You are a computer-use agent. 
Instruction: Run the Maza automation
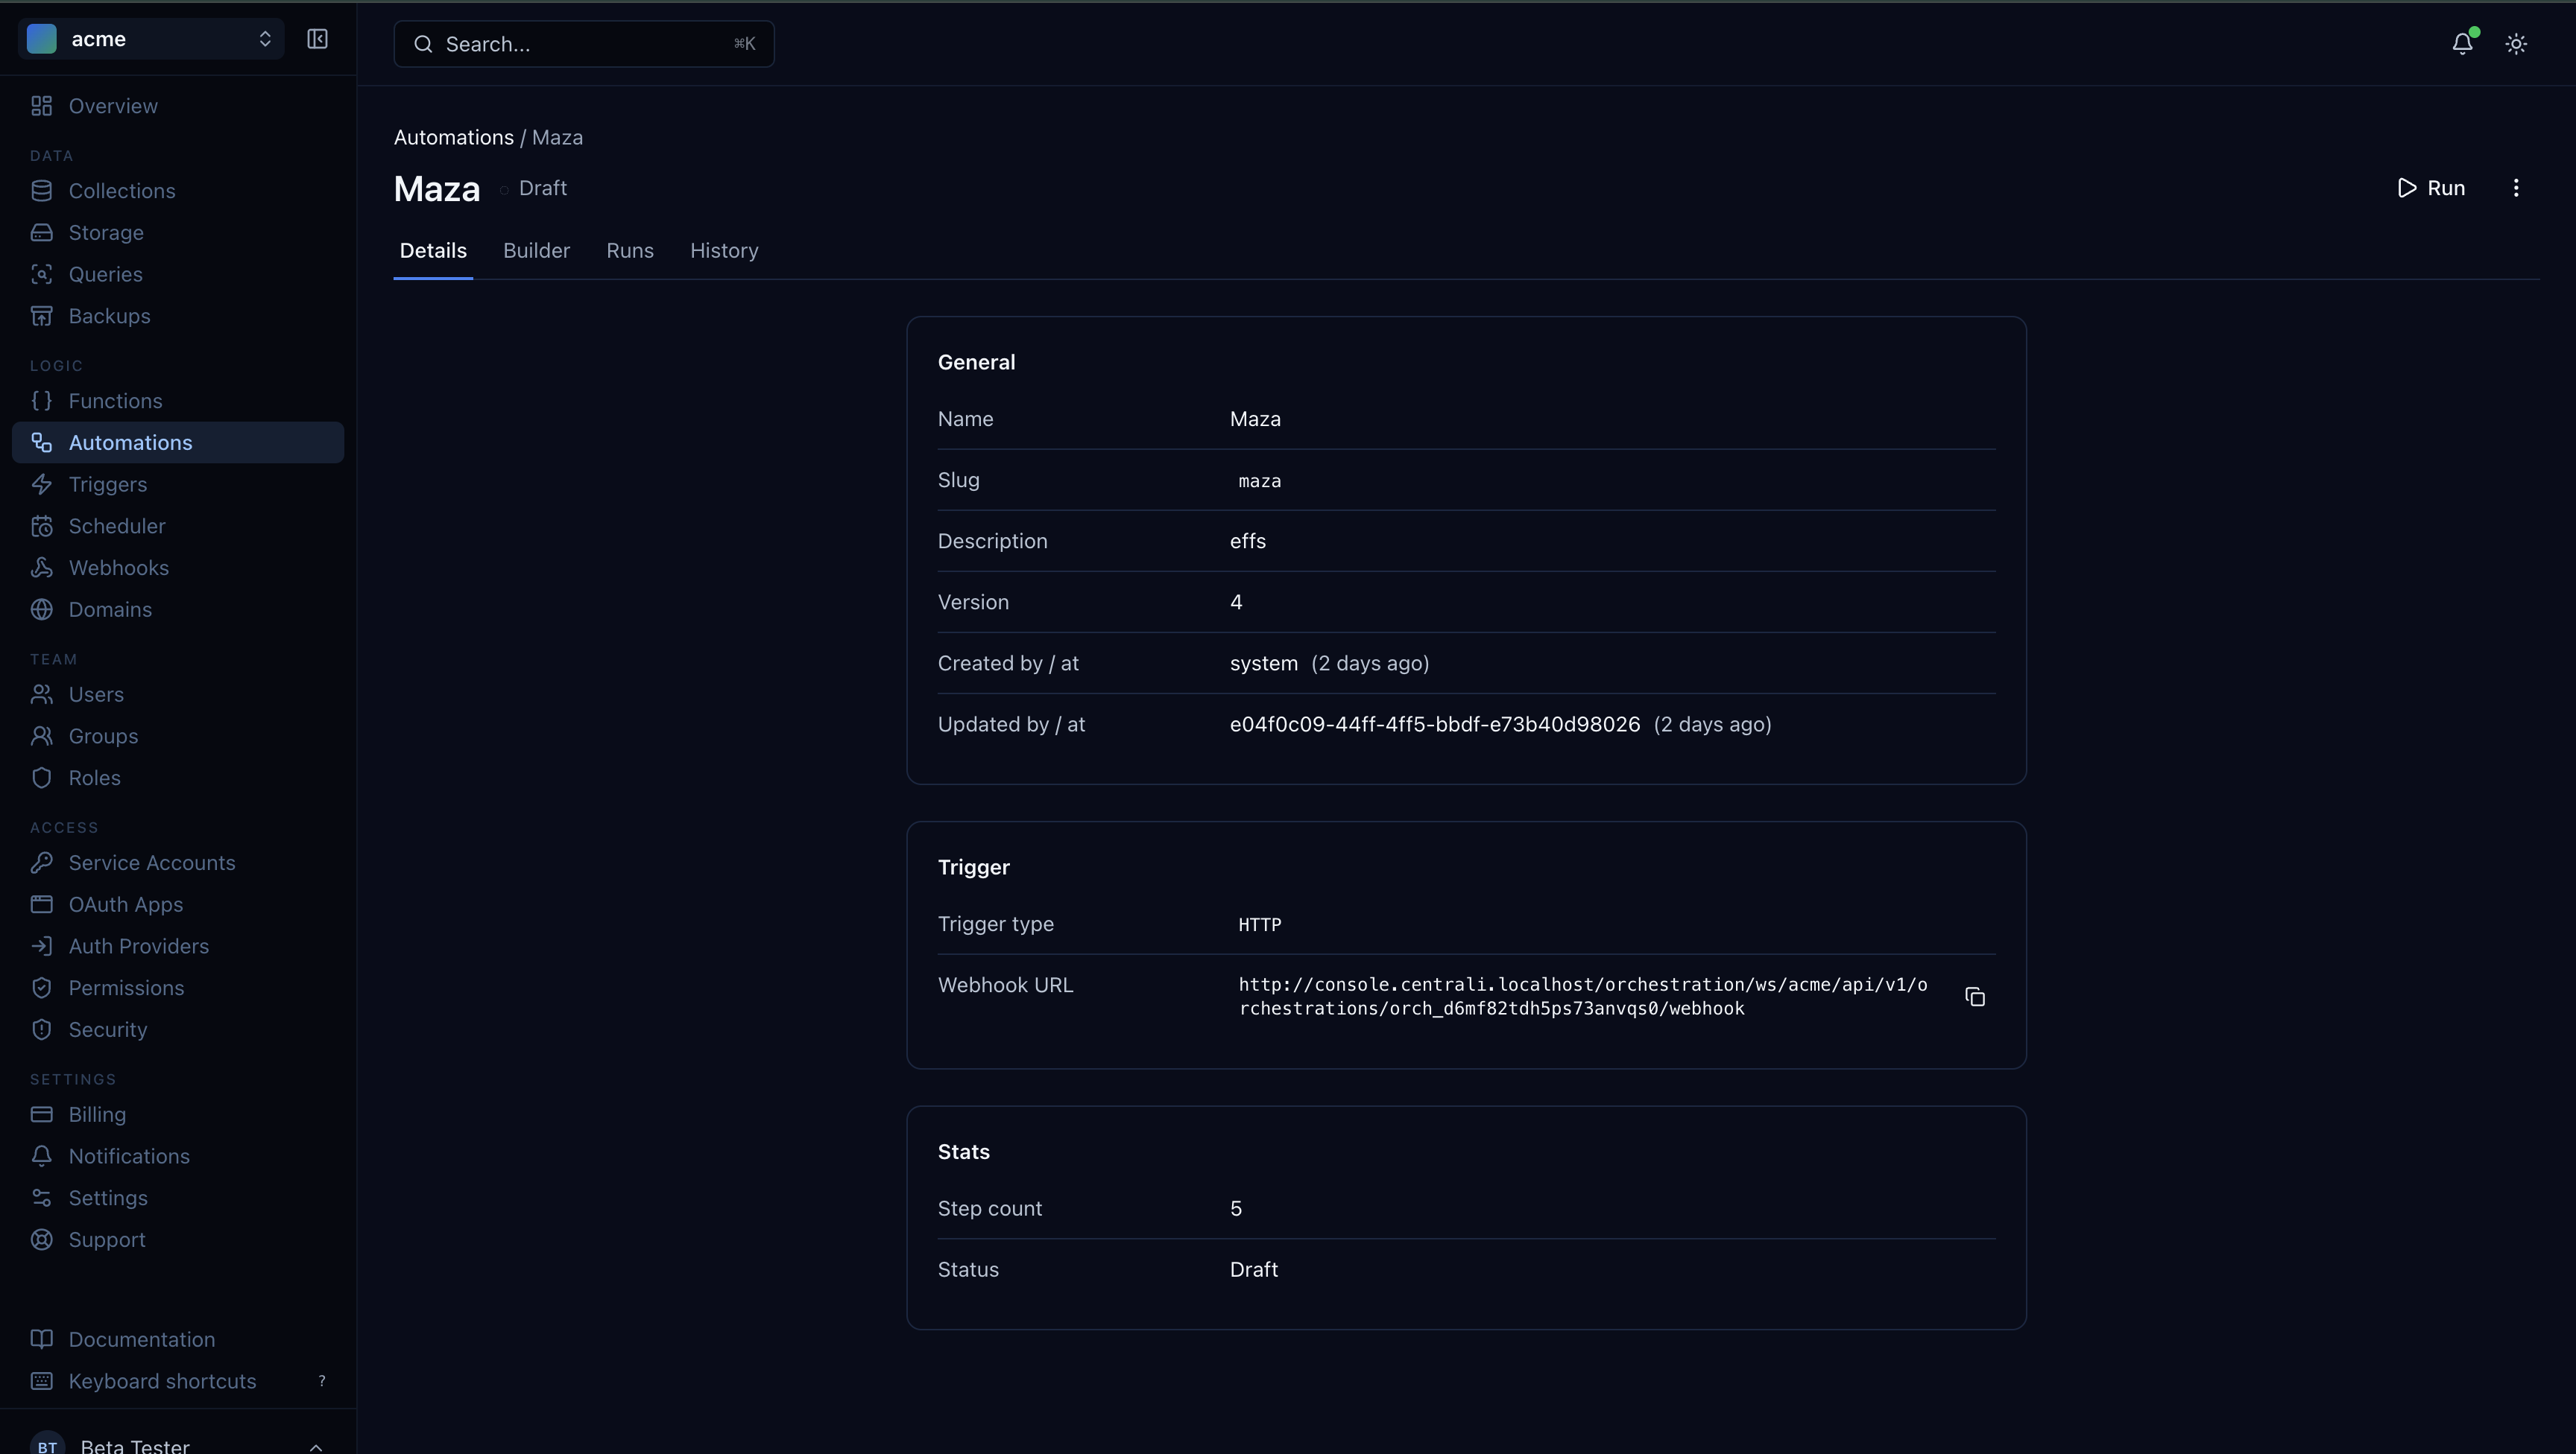(2431, 188)
